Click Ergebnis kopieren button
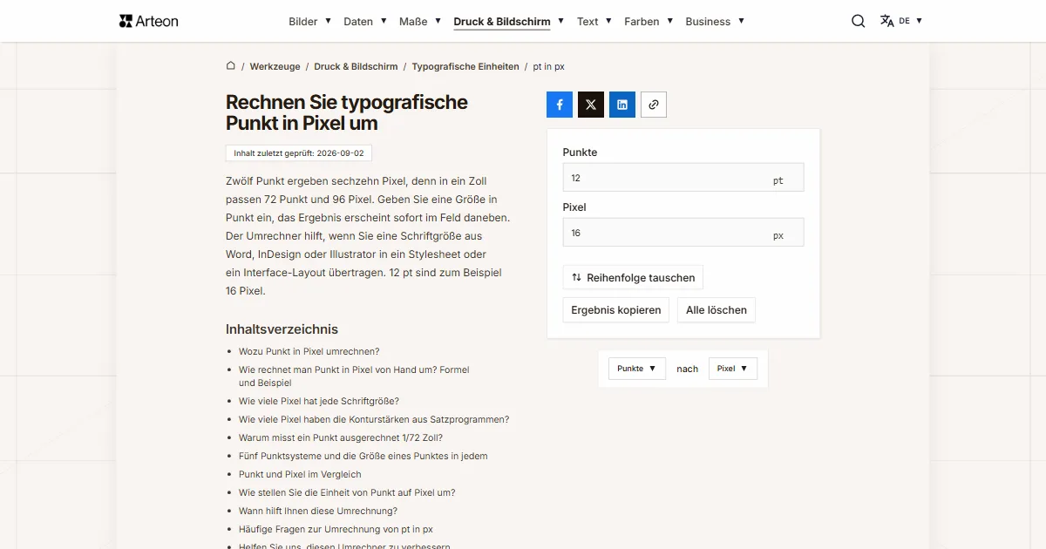The image size is (1046, 549). tap(616, 310)
